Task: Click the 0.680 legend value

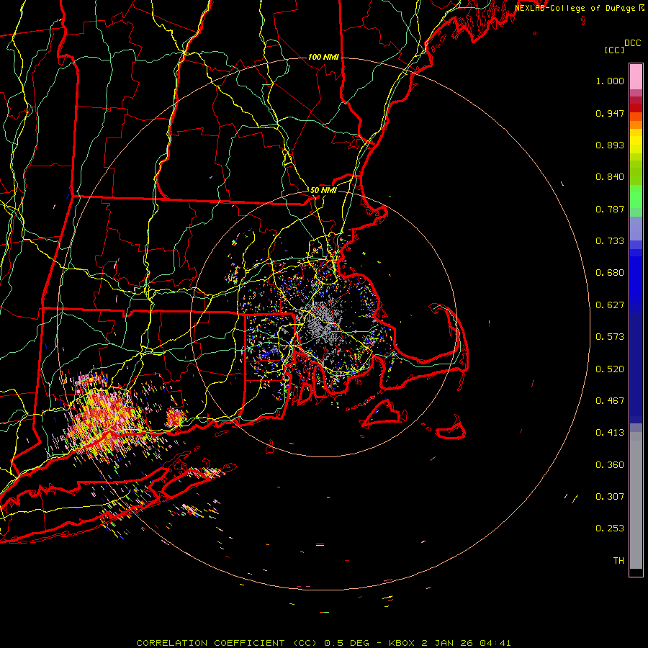Action: (x=610, y=273)
